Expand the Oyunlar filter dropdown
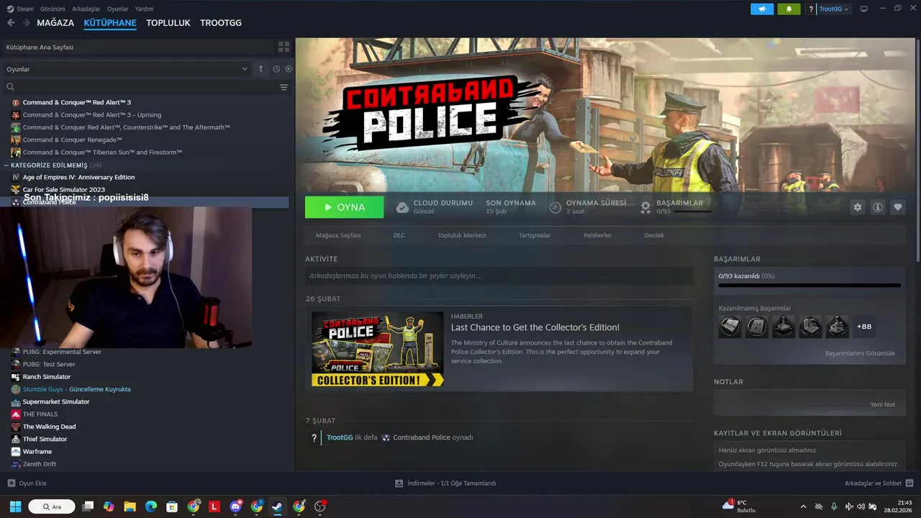 (x=127, y=69)
